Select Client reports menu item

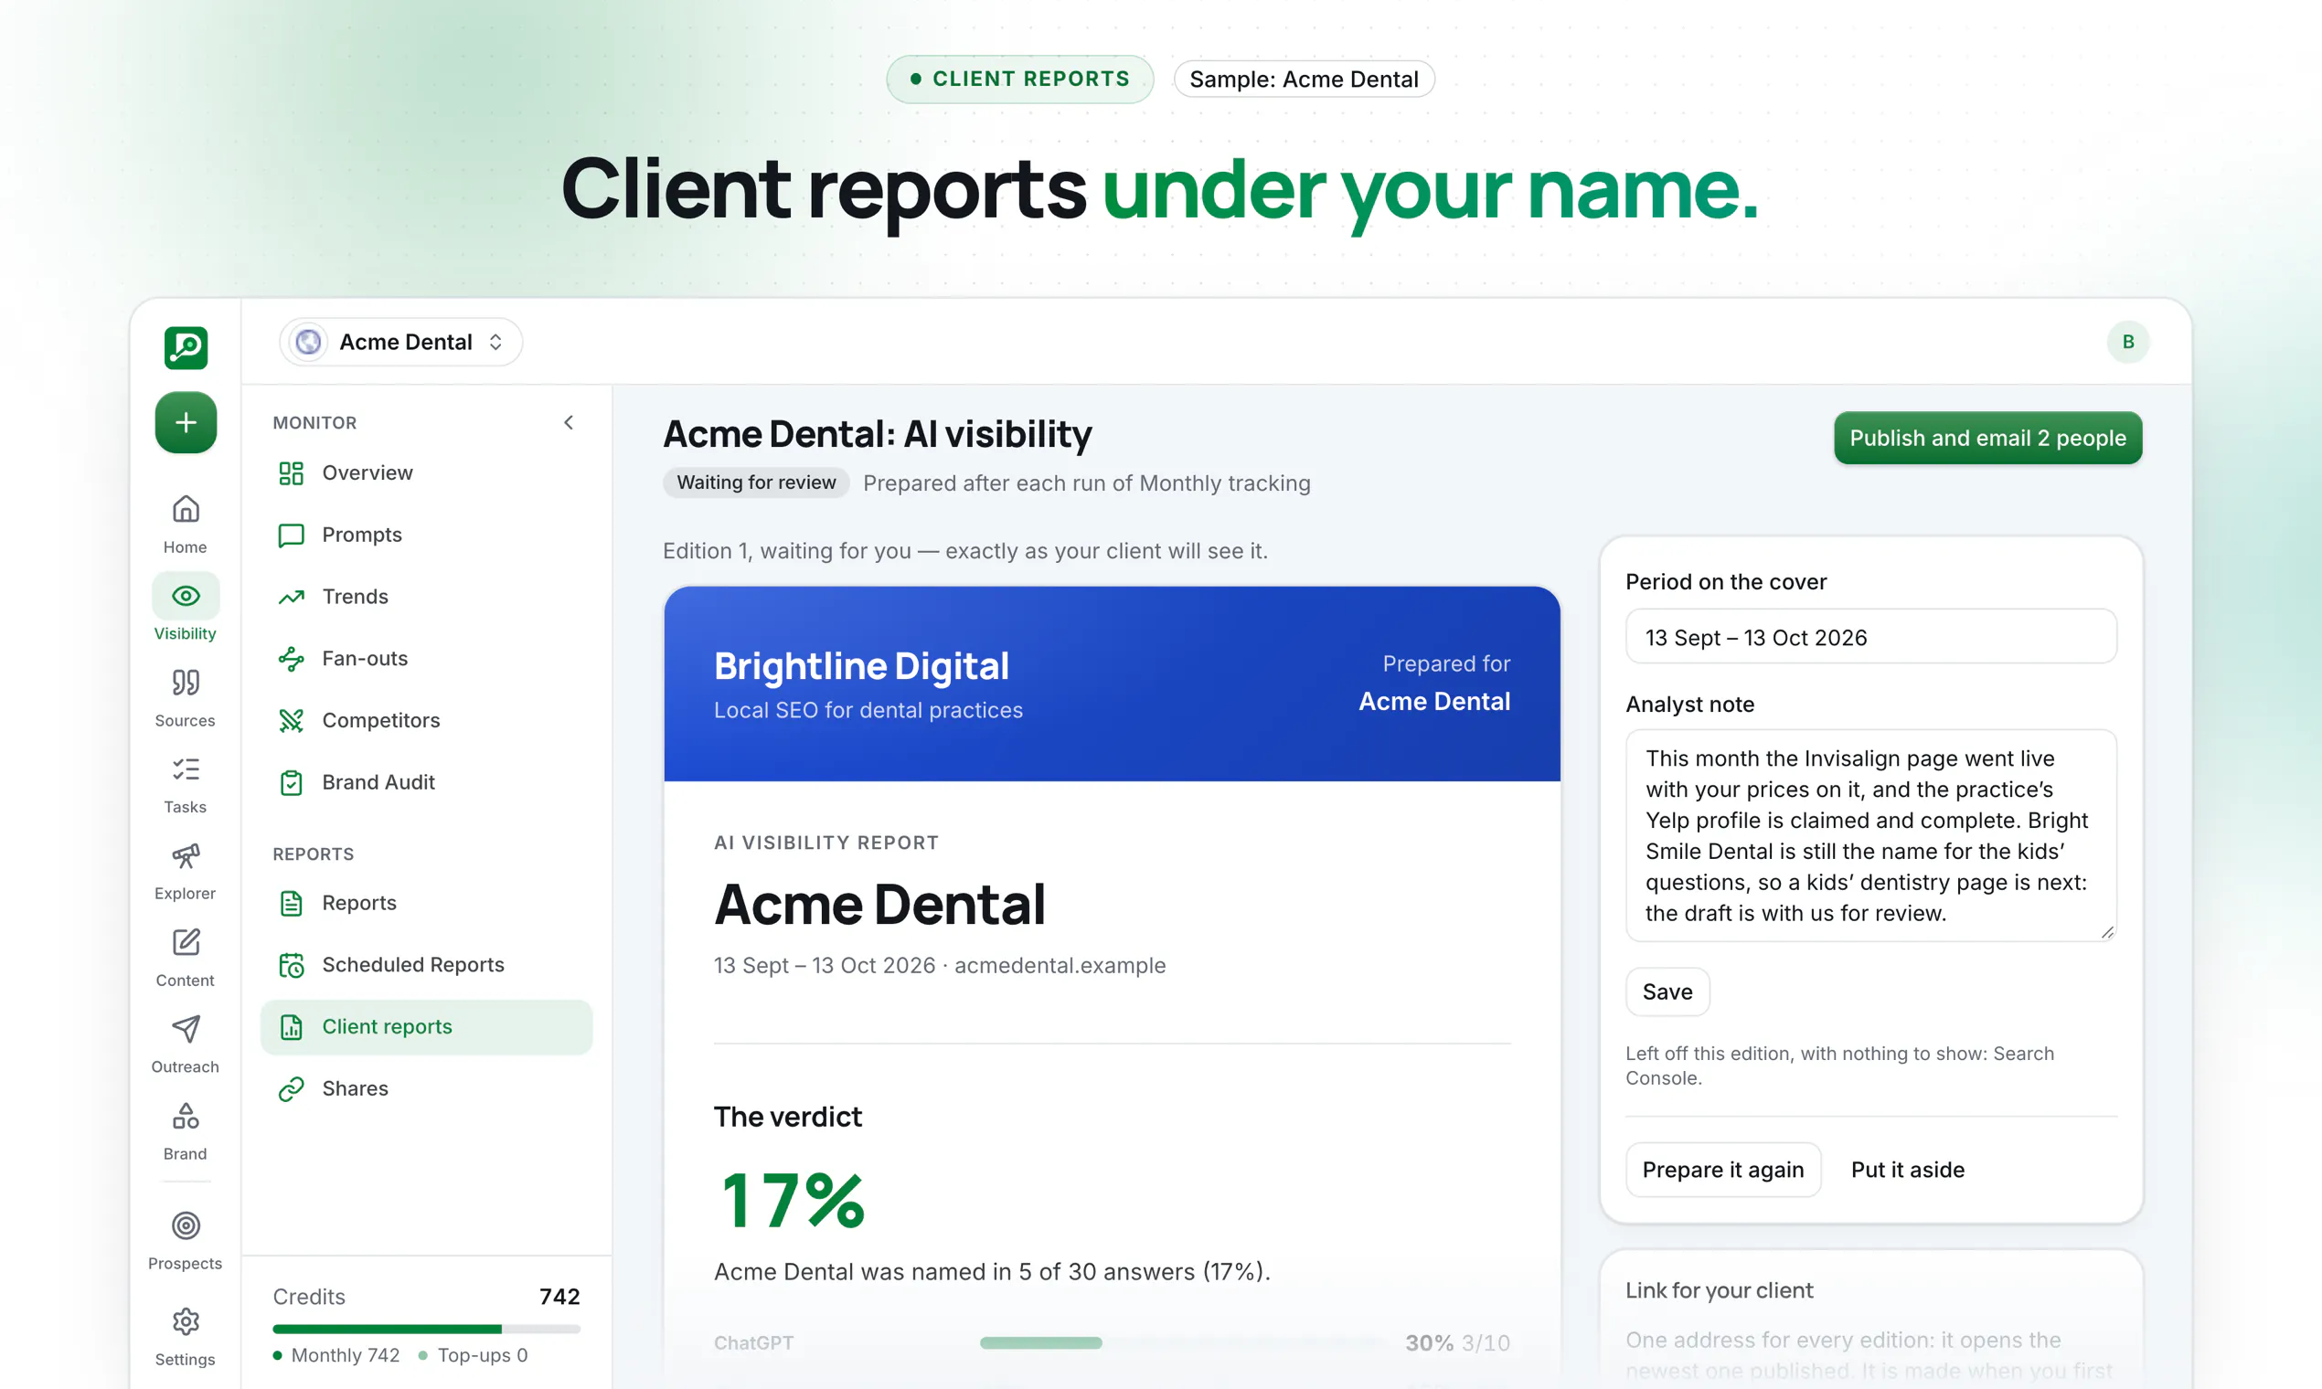point(426,1027)
